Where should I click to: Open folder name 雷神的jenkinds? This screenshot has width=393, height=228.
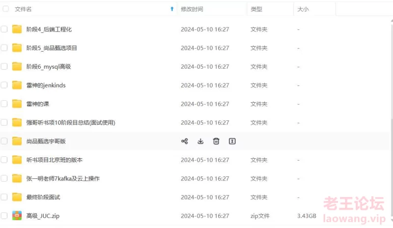(46, 85)
